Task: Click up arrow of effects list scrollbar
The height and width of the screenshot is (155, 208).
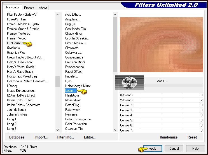Action: 115,15
